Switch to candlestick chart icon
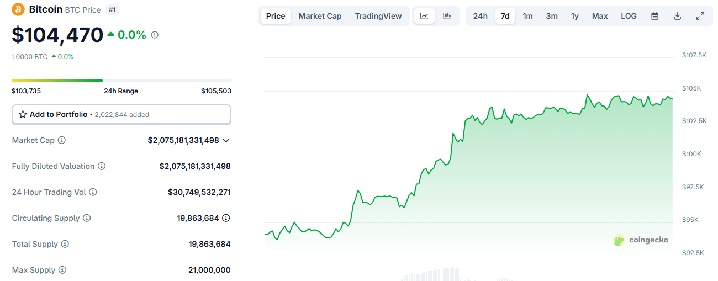718x281 pixels. tap(447, 16)
